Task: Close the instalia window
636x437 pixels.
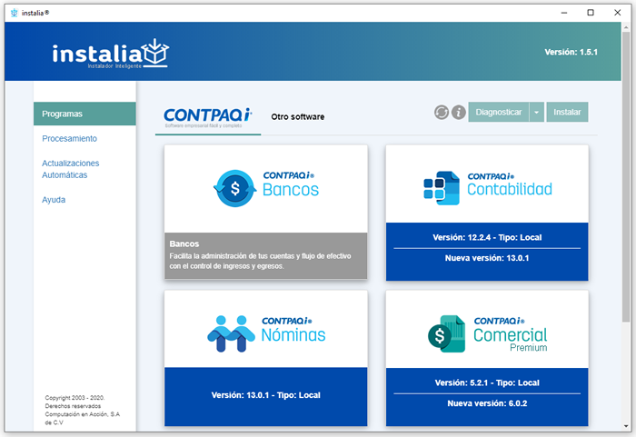Action: click(x=617, y=13)
